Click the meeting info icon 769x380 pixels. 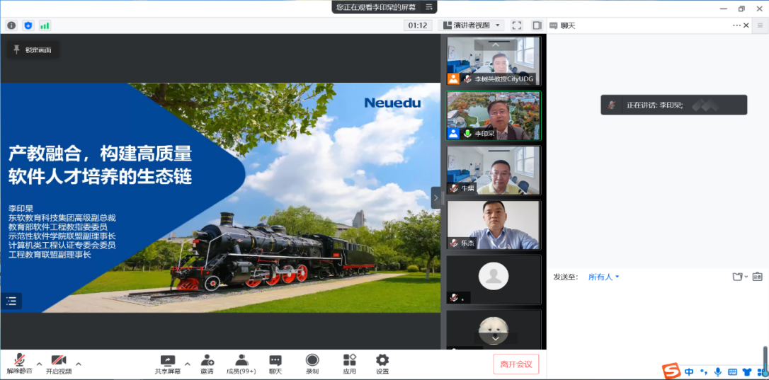click(x=11, y=25)
